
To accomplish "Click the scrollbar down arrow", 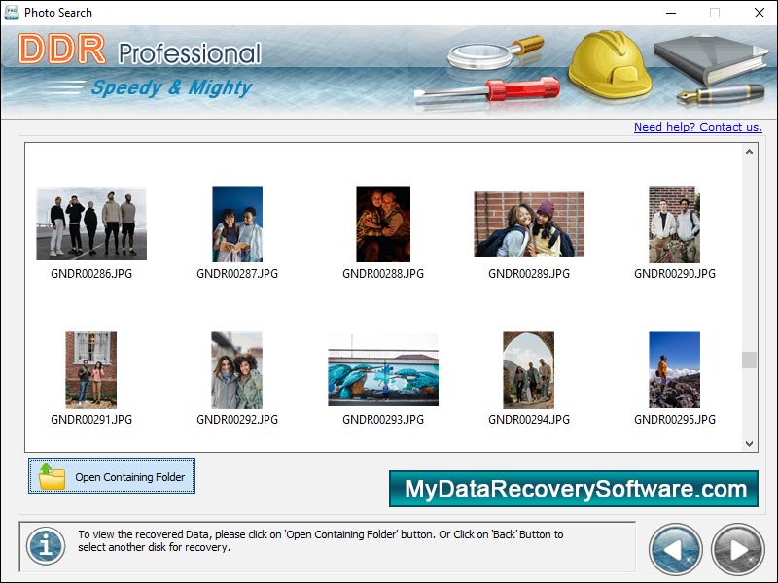I will (750, 444).
